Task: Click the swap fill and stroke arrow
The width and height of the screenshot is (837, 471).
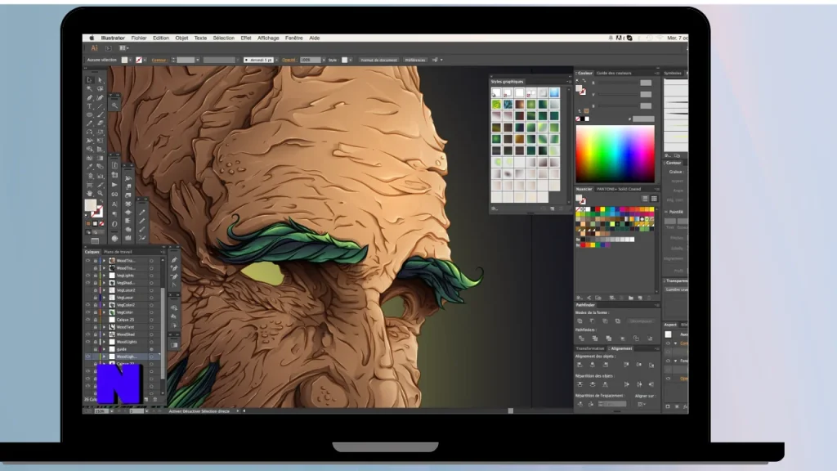Action: click(x=101, y=202)
